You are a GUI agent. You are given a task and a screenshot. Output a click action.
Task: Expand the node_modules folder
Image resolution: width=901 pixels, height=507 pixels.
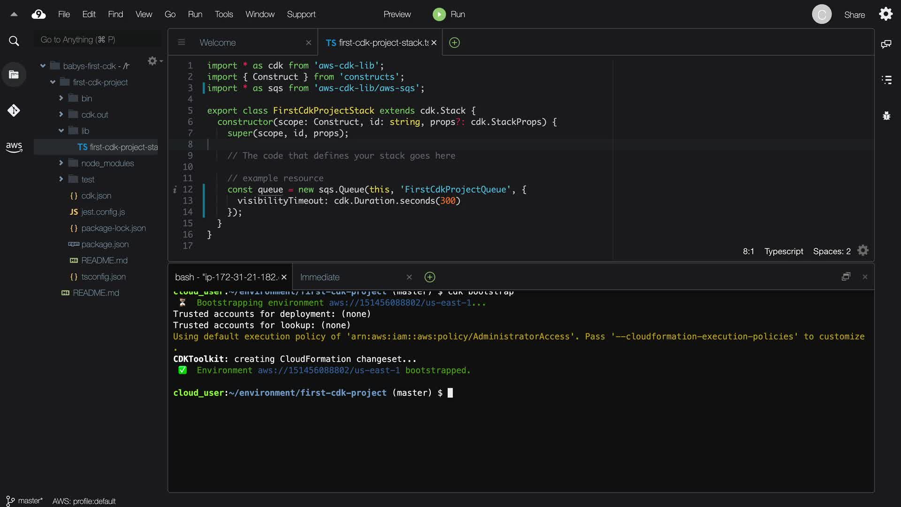tap(61, 163)
